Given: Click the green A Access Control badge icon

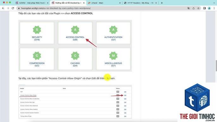Looking at the screenshot, I should (x=75, y=30).
